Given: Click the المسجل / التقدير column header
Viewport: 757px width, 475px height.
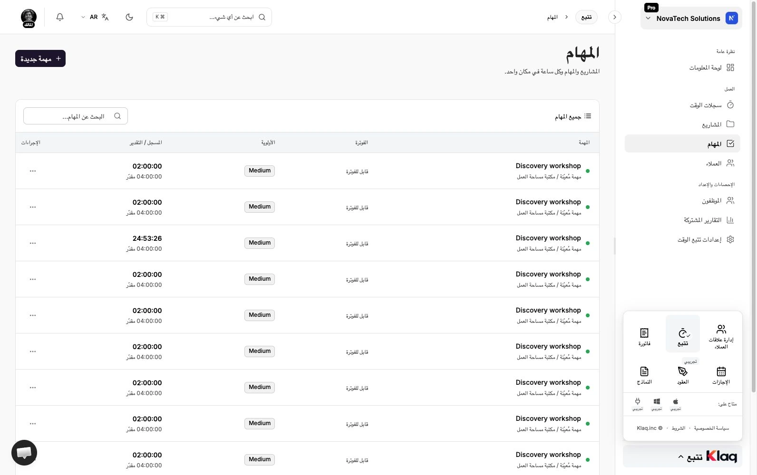Looking at the screenshot, I should [x=146, y=142].
